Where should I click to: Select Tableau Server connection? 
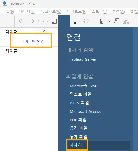pos(83,59)
